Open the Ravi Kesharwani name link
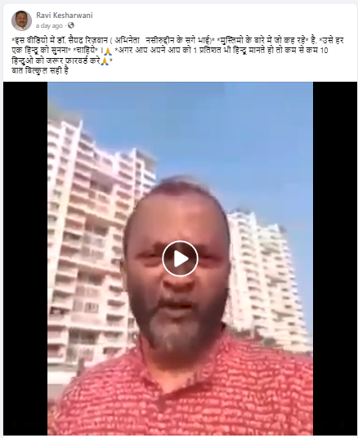The height and width of the screenshot is (438, 358). [65, 15]
